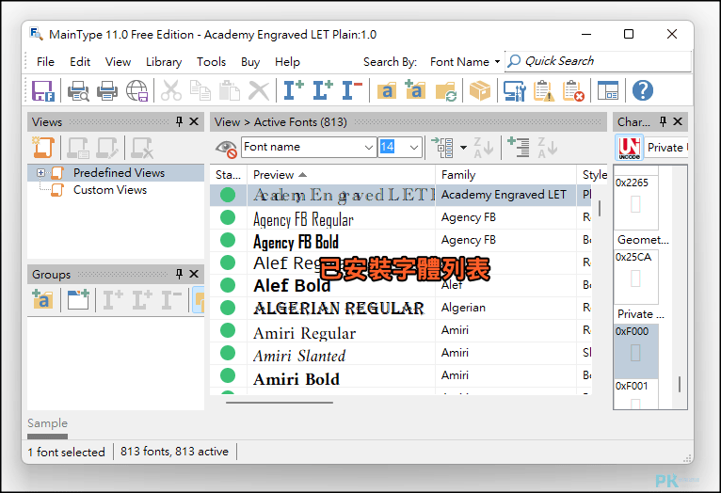Click the font list horizontal scrollbar
Image resolution: width=721 pixels, height=493 pixels.
pyautogui.click(x=280, y=403)
